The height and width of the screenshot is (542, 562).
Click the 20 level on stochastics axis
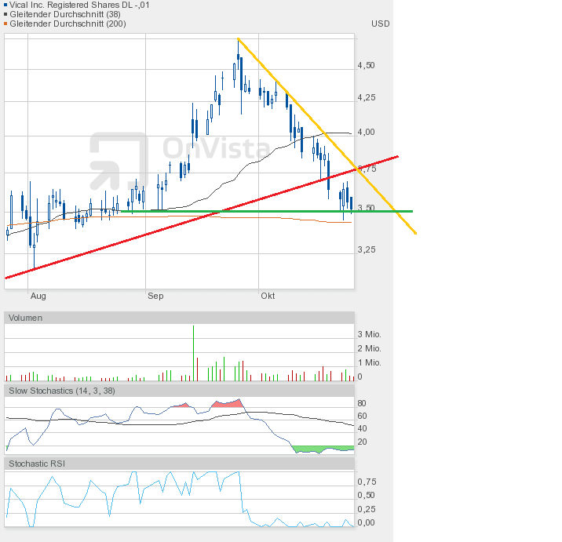pyautogui.click(x=362, y=442)
